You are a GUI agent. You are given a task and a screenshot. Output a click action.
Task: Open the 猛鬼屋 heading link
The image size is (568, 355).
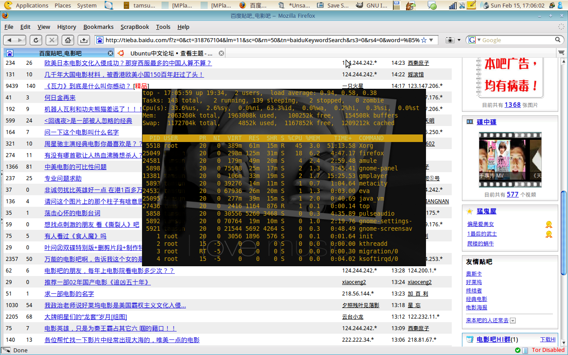[x=486, y=211]
